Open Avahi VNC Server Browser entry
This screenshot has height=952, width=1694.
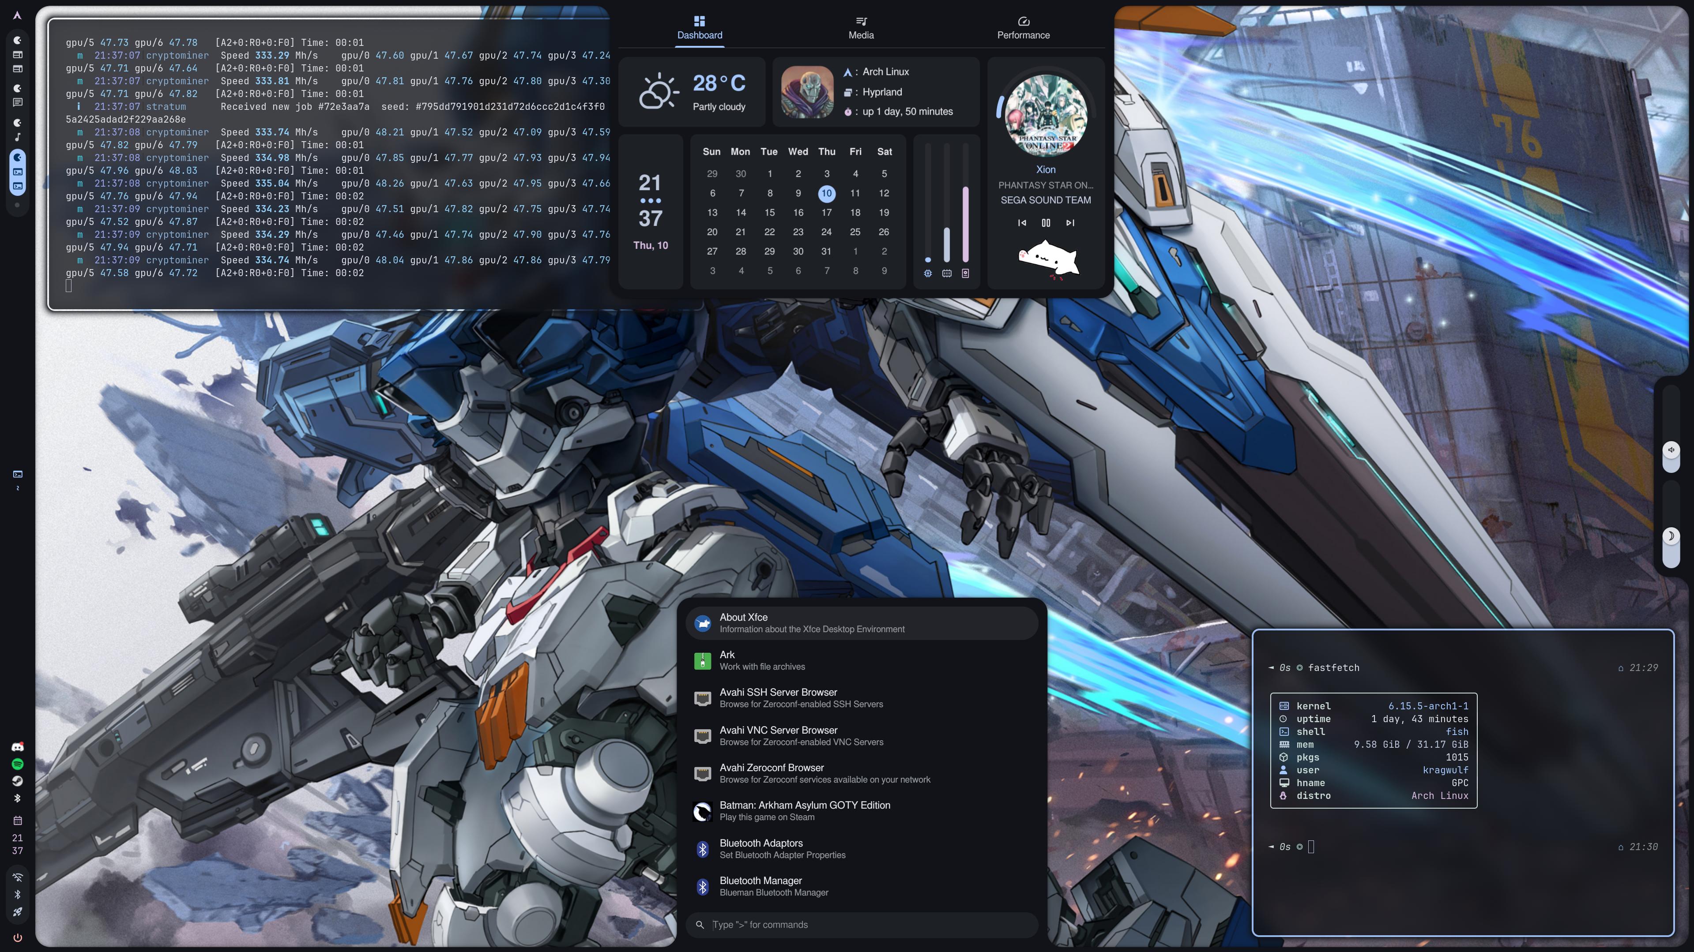pos(862,736)
